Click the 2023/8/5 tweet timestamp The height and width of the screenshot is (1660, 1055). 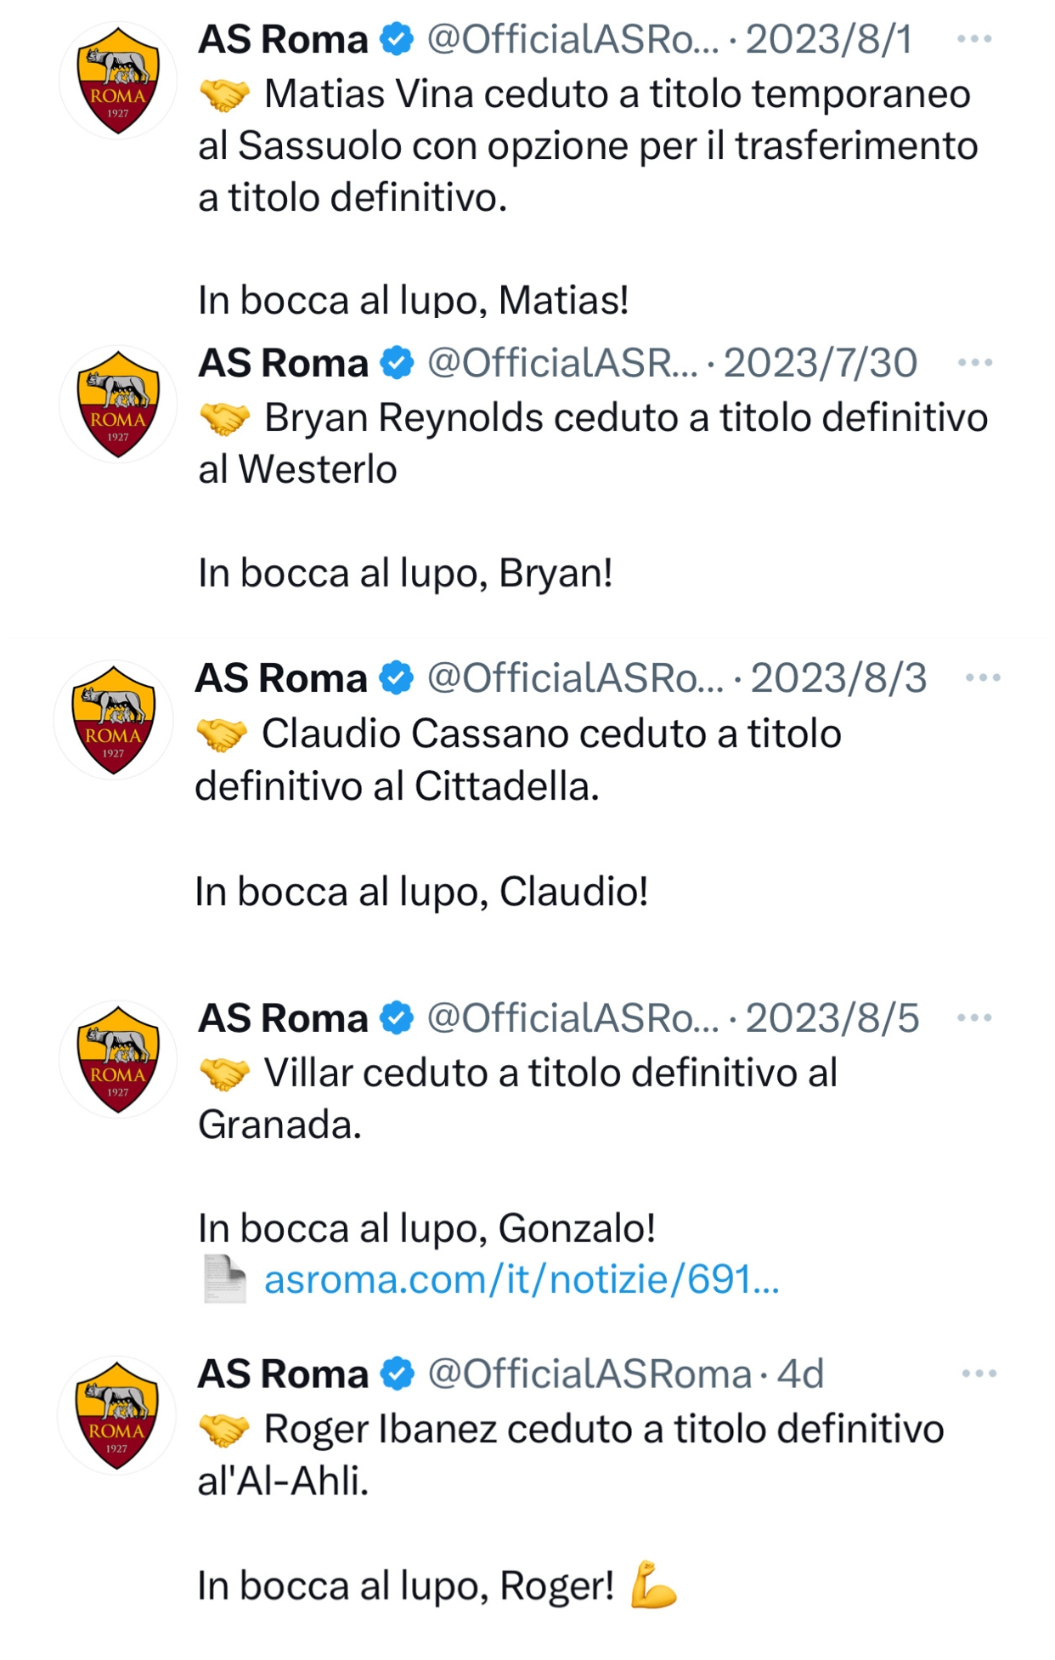[832, 1018]
